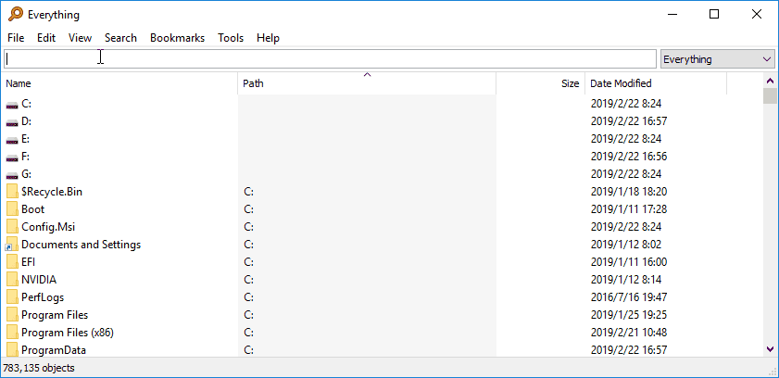Image resolution: width=779 pixels, height=378 pixels.
Task: Select the Program Files (x86) name text
Action: coord(68,333)
